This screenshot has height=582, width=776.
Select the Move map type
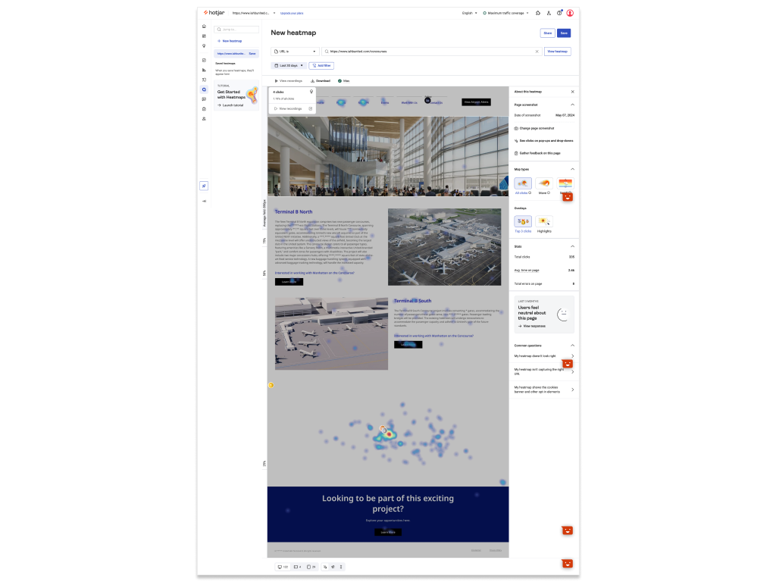[544, 186]
